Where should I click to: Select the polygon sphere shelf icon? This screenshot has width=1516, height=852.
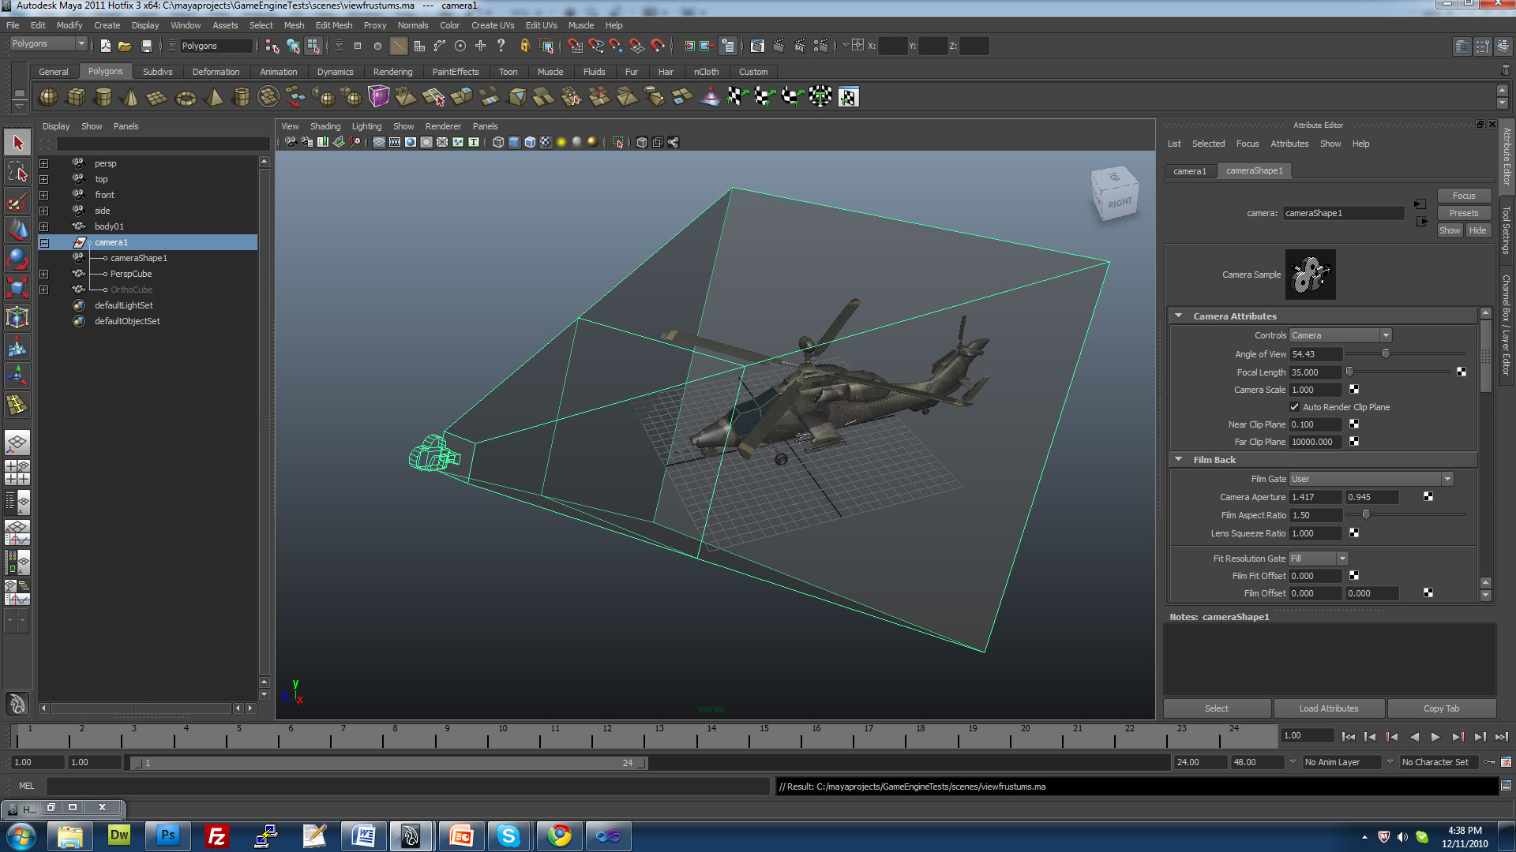[x=48, y=97]
